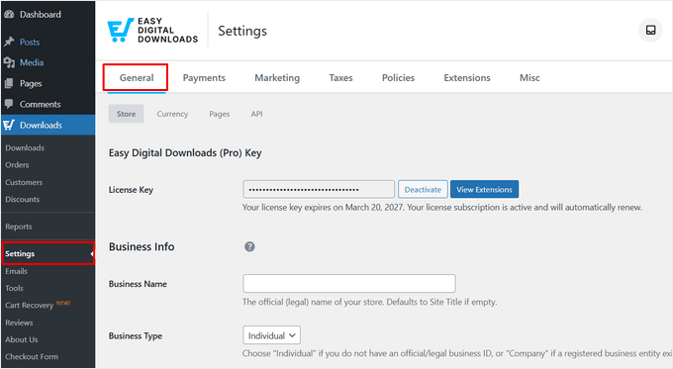Switch to the Marketing tab
Image resolution: width=673 pixels, height=369 pixels.
pos(277,78)
